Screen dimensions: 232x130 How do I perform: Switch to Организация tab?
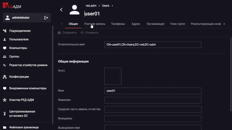pyautogui.click(x=156, y=24)
